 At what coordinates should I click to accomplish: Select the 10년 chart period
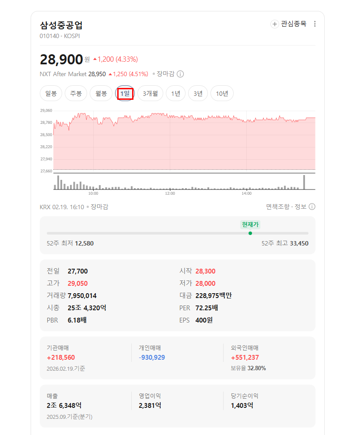[222, 94]
